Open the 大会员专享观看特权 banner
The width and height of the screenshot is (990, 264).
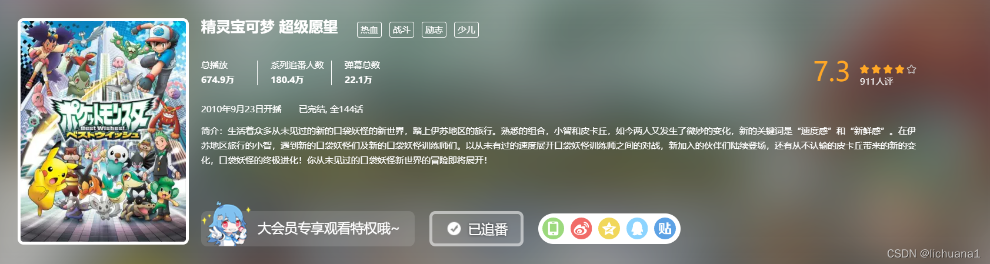pos(308,229)
